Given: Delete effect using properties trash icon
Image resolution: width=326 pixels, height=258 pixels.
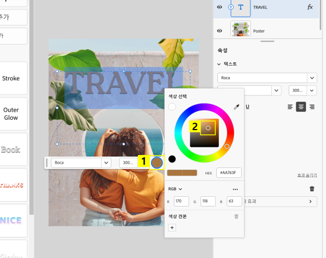Looking at the screenshot, I should coord(312,189).
